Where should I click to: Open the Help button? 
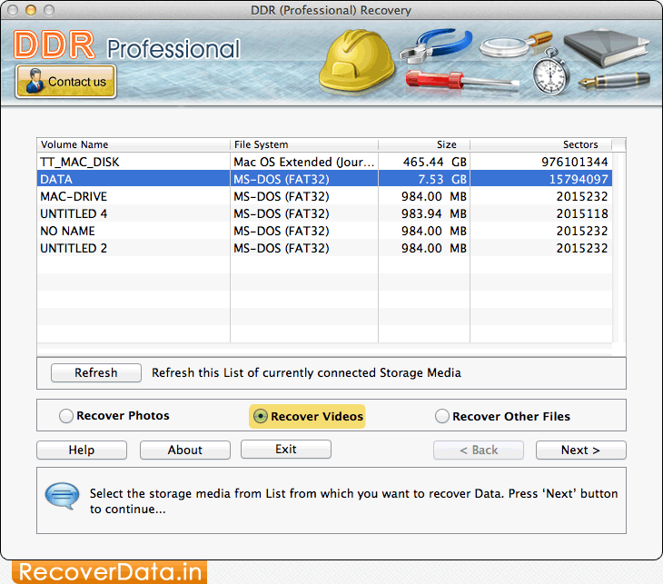click(x=82, y=450)
